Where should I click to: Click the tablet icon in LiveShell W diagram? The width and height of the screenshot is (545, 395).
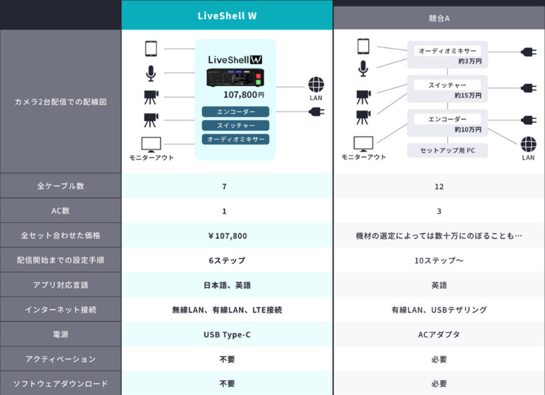point(151,48)
